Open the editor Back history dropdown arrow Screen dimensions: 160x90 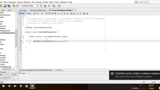(39, 13)
